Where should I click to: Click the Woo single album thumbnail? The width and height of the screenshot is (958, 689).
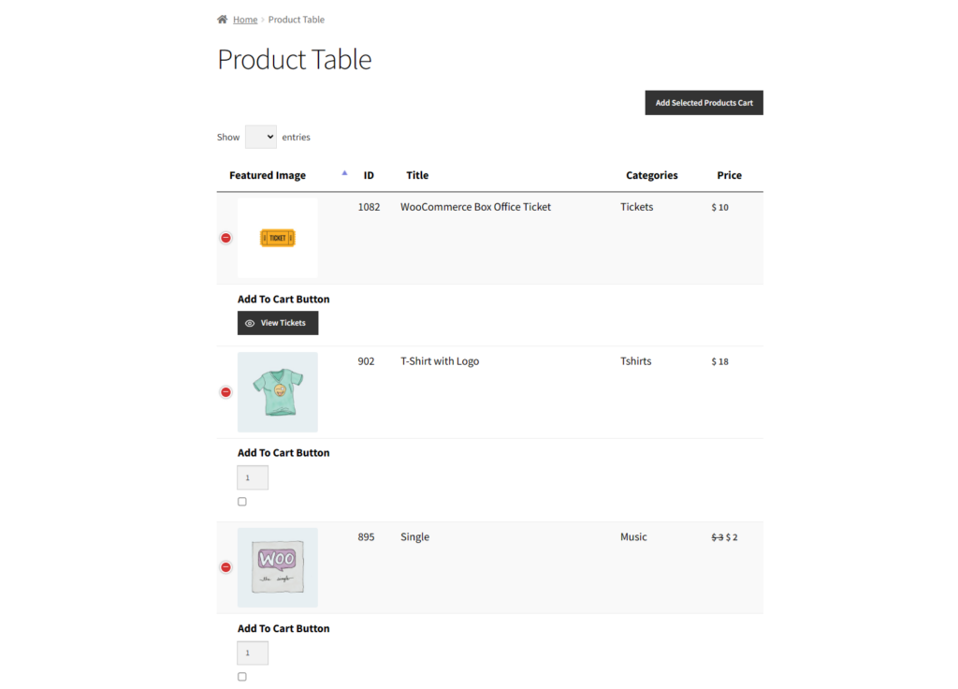(278, 567)
